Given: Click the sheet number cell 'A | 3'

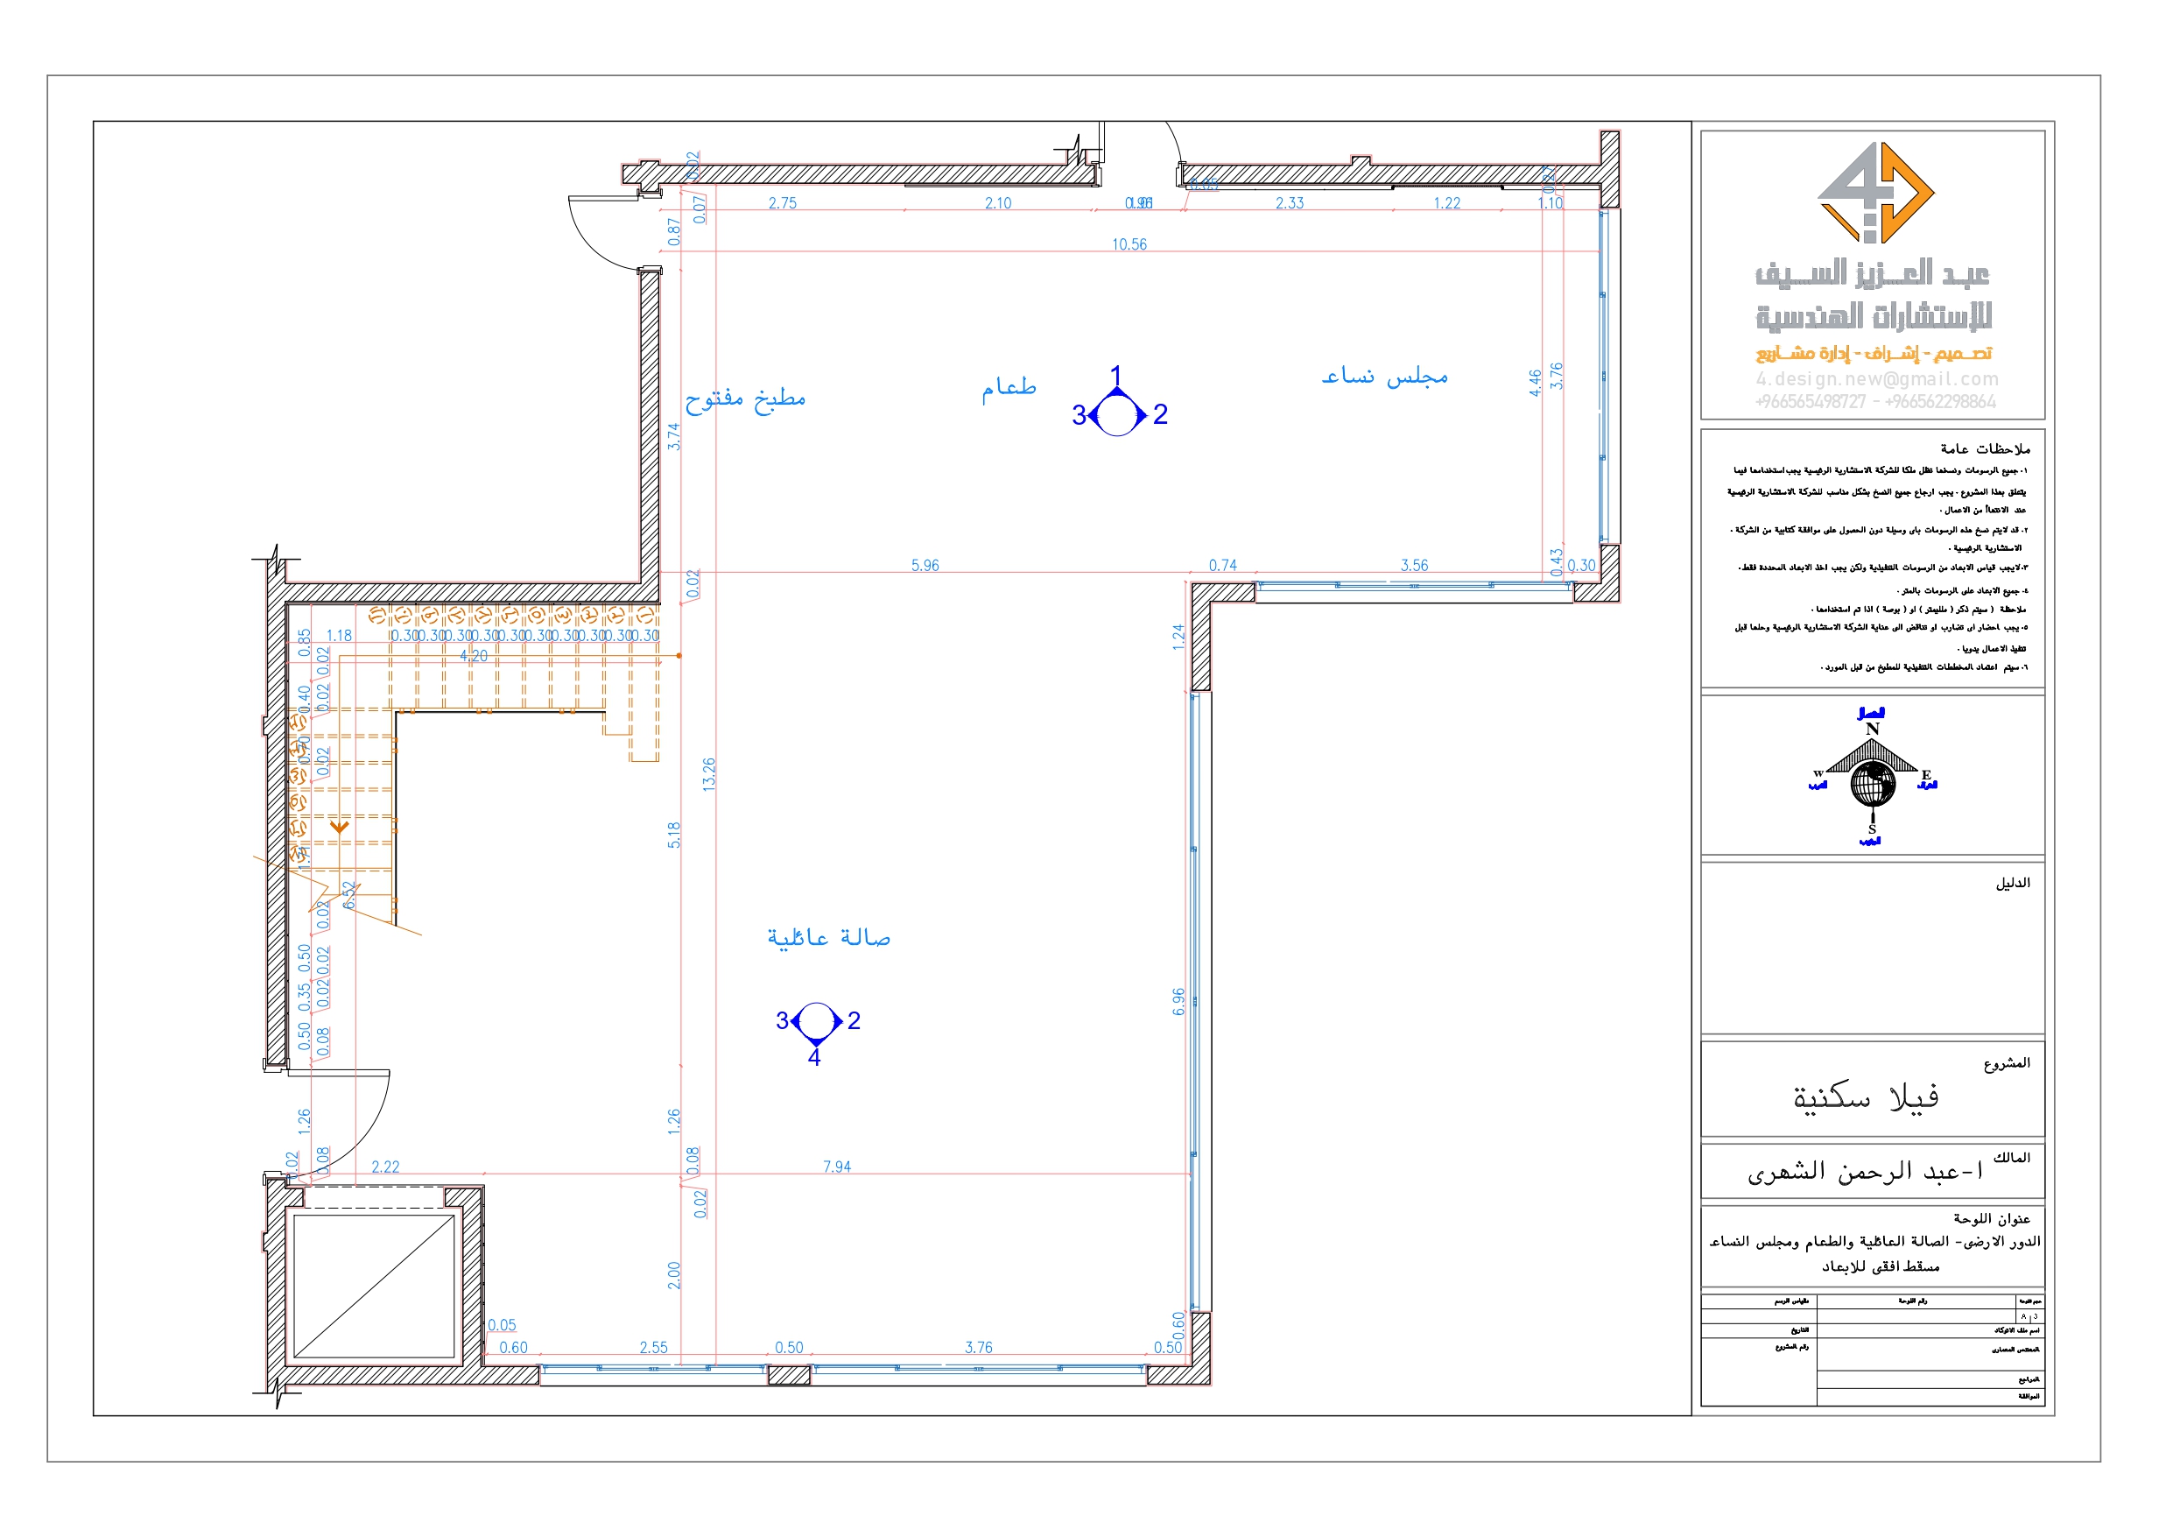Looking at the screenshot, I should (2031, 1317).
